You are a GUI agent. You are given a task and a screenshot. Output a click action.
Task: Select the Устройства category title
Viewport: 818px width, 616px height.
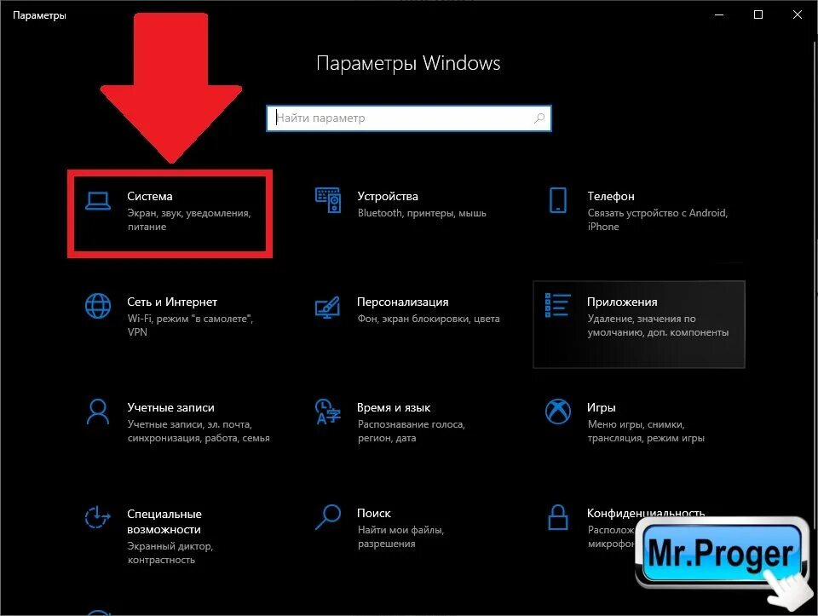(388, 197)
